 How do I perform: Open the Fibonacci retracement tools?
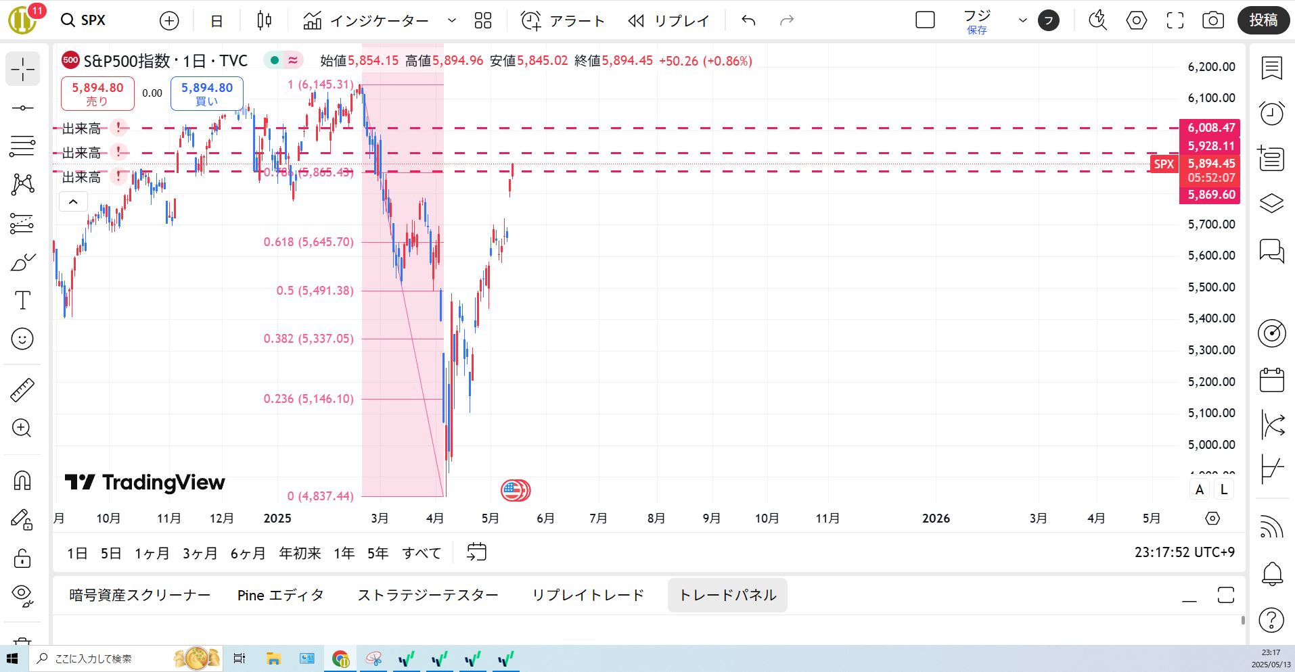[22, 146]
